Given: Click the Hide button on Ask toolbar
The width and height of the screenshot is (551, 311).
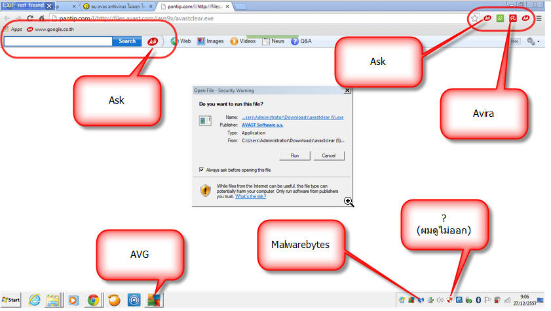Looking at the screenshot, I should click(514, 41).
